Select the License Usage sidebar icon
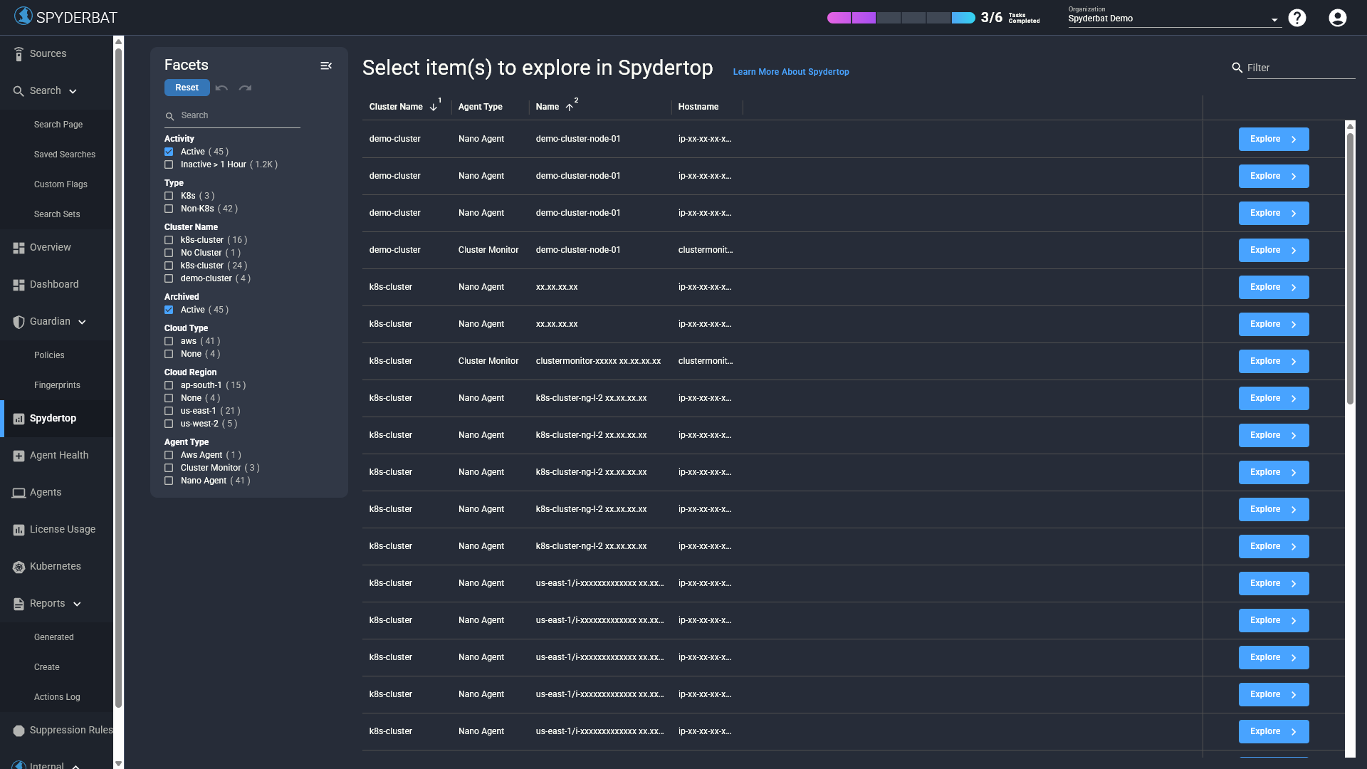Viewport: 1367px width, 769px height. coord(18,529)
